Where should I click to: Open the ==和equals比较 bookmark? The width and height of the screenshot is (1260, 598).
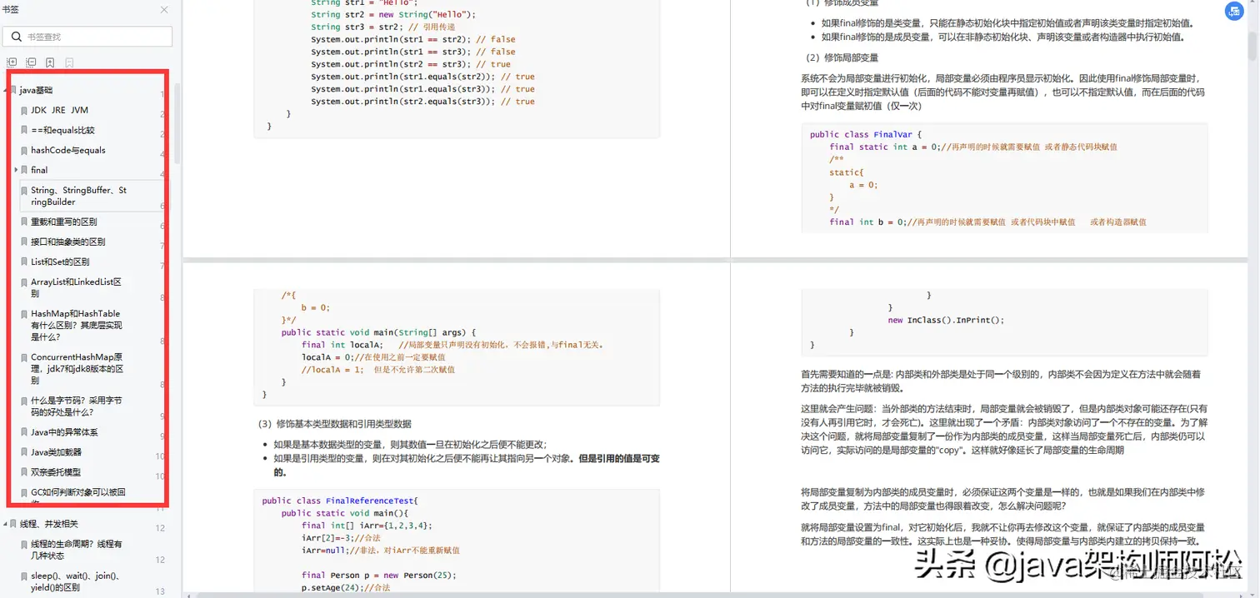coord(63,130)
